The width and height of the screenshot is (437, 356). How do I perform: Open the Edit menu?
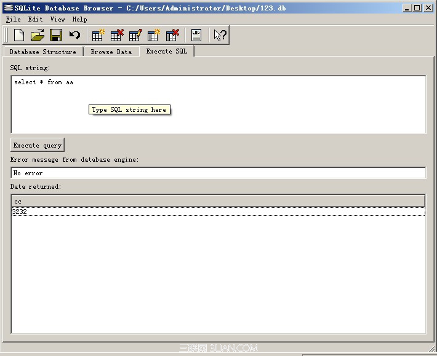[35, 19]
